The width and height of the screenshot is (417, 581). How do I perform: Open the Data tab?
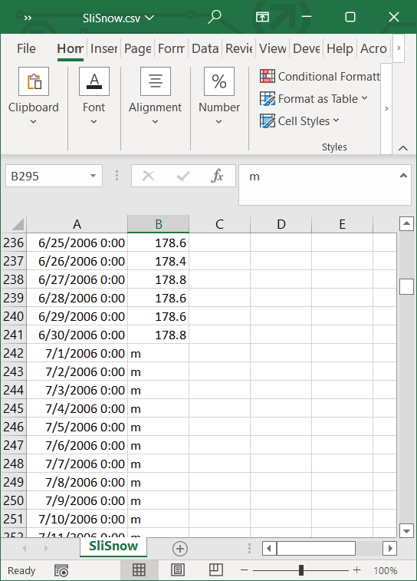[x=205, y=48]
